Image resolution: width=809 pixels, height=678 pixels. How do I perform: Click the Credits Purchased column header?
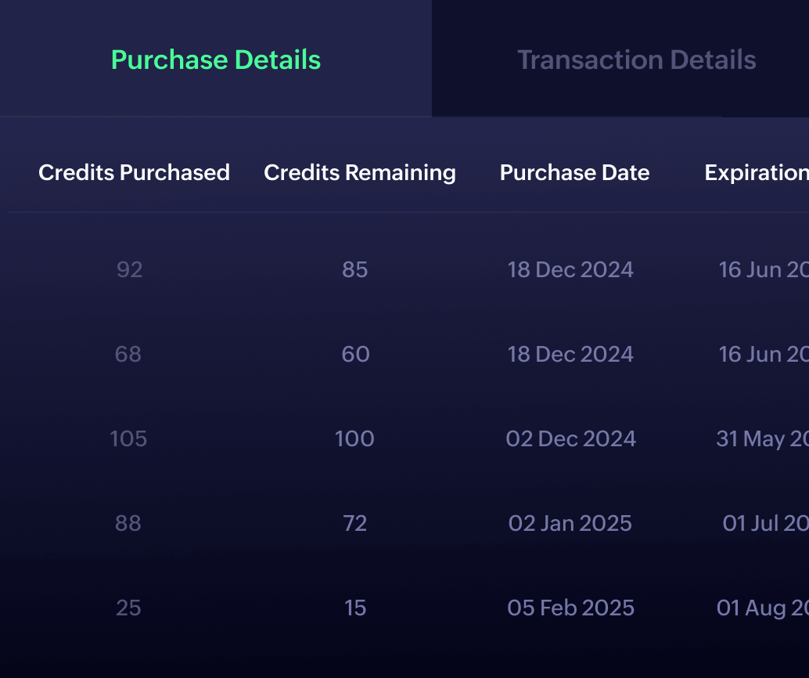[x=134, y=172]
